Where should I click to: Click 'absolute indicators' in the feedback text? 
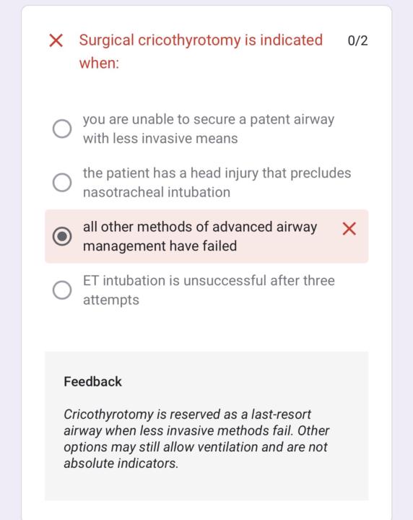pos(121,463)
